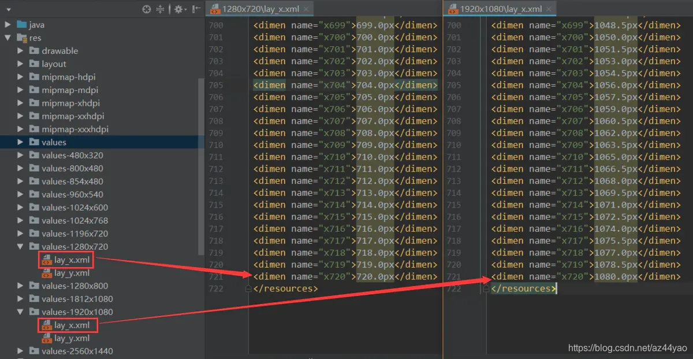Click the </resources> tag in right editor
This screenshot has height=359, width=693.
tap(524, 288)
